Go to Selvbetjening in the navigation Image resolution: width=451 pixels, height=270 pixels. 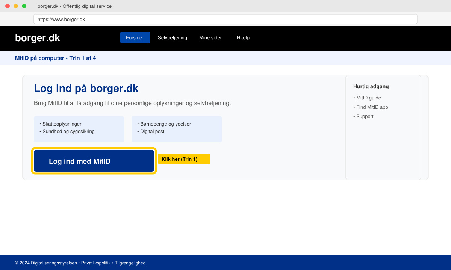[173, 37]
